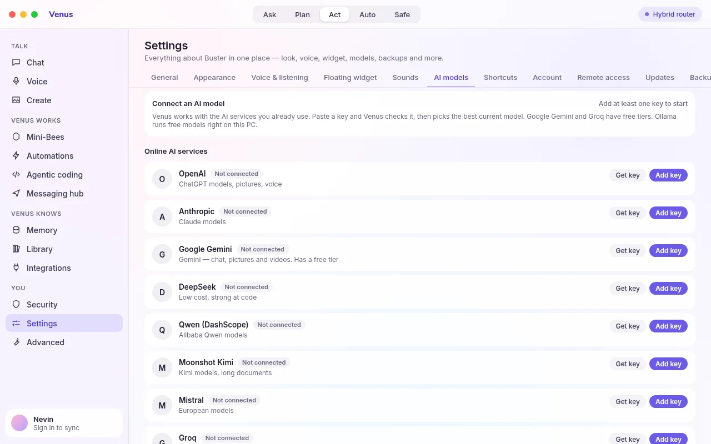
Task: Click Add key for Qwen (DashScope)
Action: (668, 326)
